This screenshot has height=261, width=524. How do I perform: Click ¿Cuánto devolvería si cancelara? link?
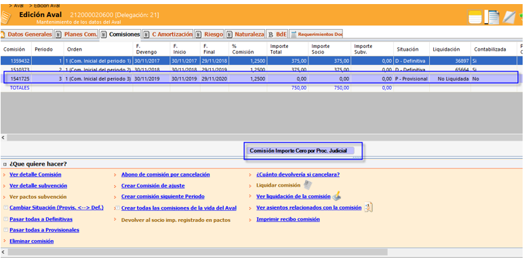click(x=298, y=174)
